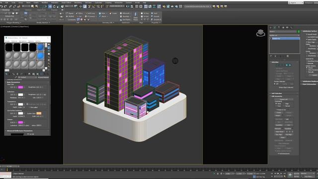Toggle Isoline Display checkbox
The image size is (318, 179).
click(307, 40)
